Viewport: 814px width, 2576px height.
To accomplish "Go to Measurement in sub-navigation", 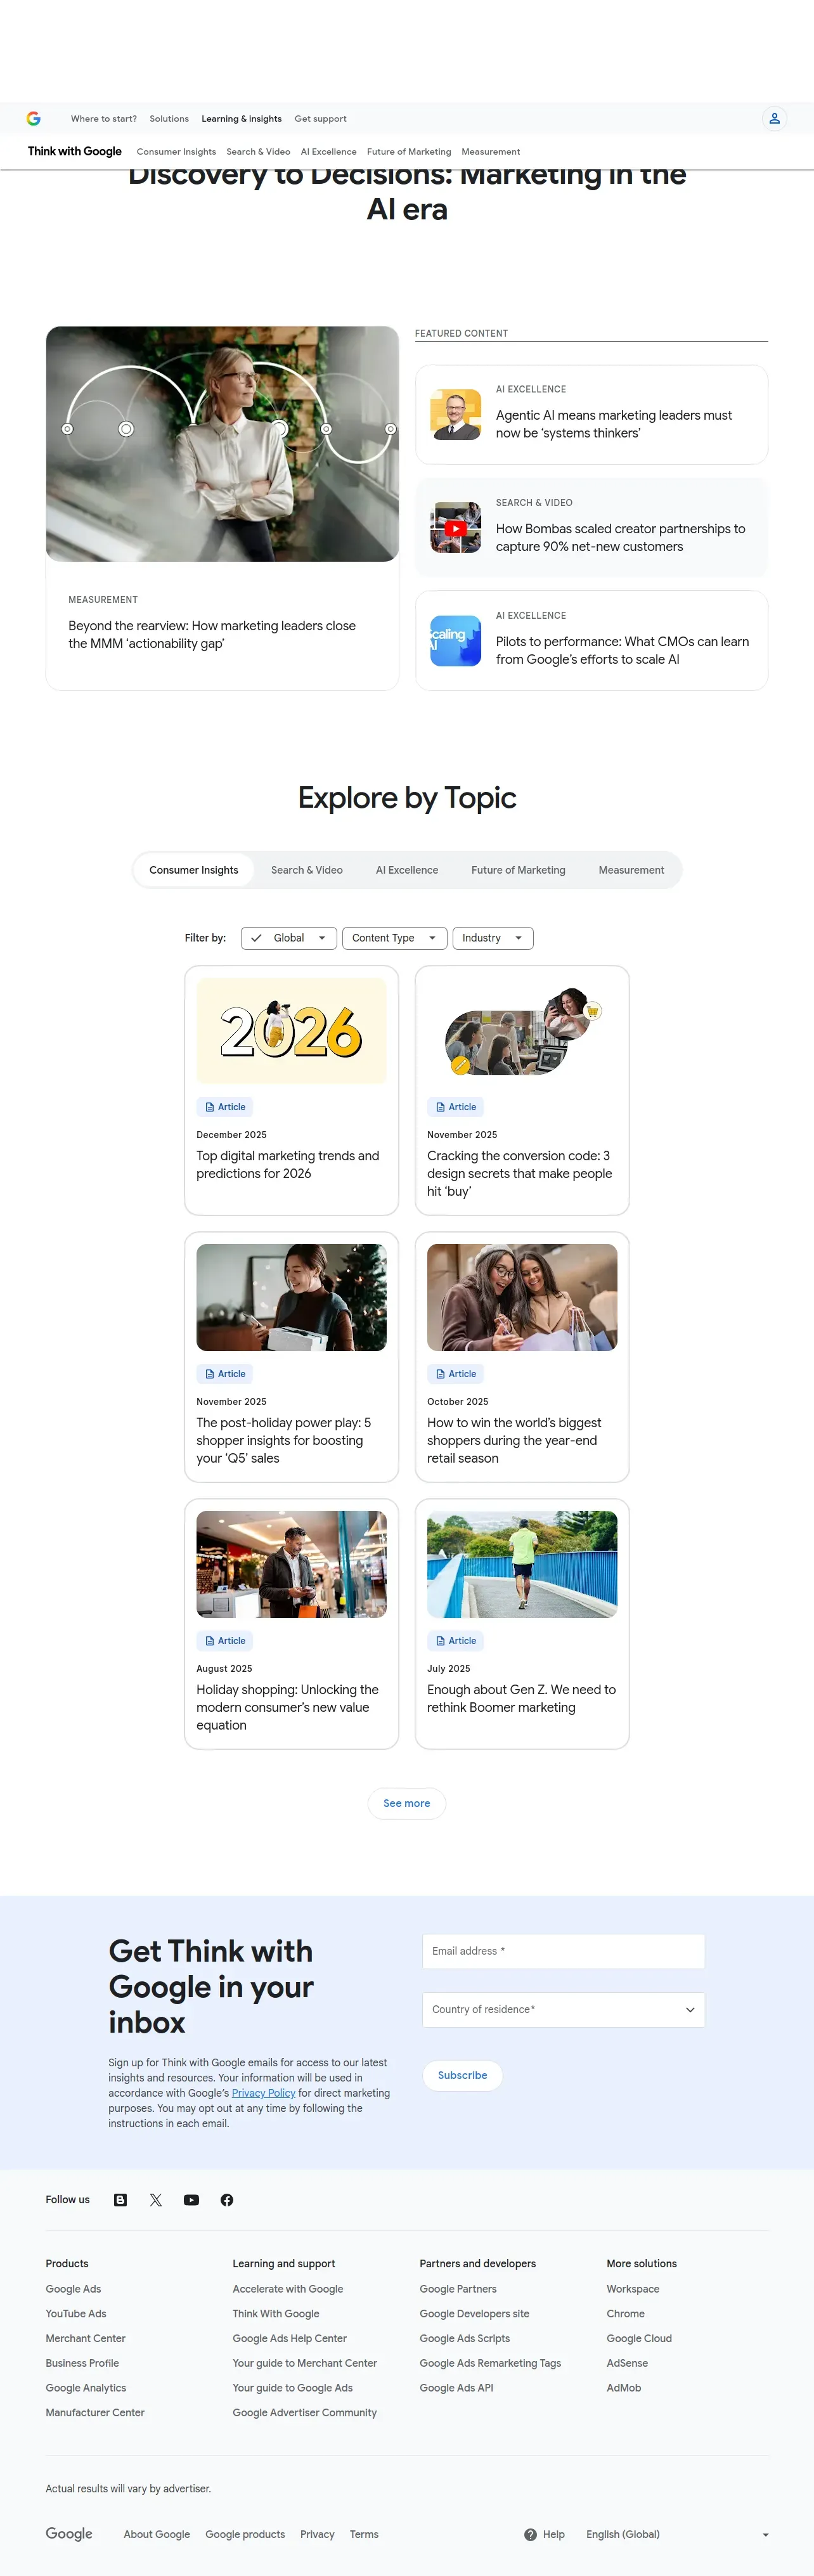I will [490, 152].
